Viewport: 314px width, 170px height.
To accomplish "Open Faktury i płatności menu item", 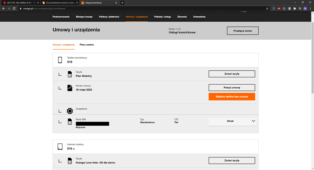I will (x=109, y=17).
